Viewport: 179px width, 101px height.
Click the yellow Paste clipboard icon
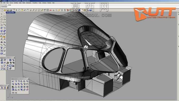click(x=22, y=10)
